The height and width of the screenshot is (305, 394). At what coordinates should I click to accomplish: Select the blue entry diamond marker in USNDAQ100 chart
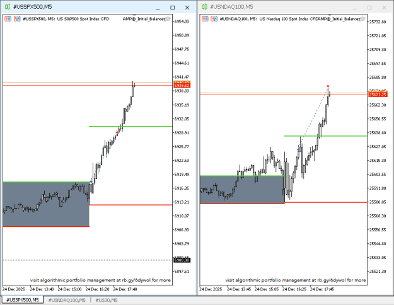point(299,149)
